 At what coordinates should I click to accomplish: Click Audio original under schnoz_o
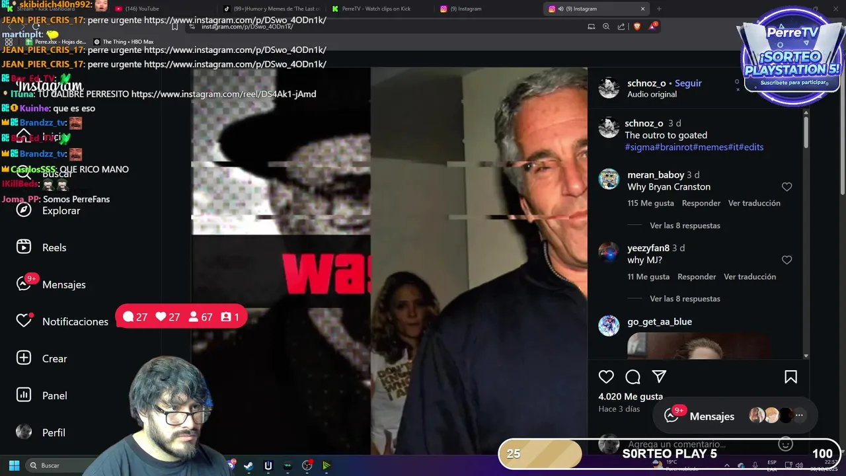[x=652, y=95]
